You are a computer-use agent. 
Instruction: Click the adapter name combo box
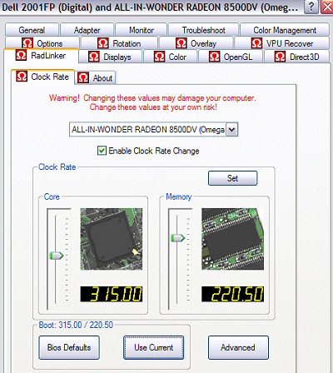coord(153,130)
